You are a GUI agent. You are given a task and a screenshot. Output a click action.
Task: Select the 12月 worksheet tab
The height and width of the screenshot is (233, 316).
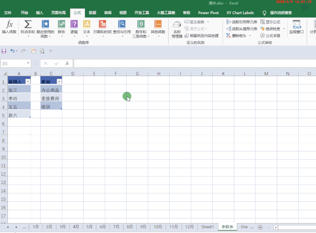click(x=189, y=227)
